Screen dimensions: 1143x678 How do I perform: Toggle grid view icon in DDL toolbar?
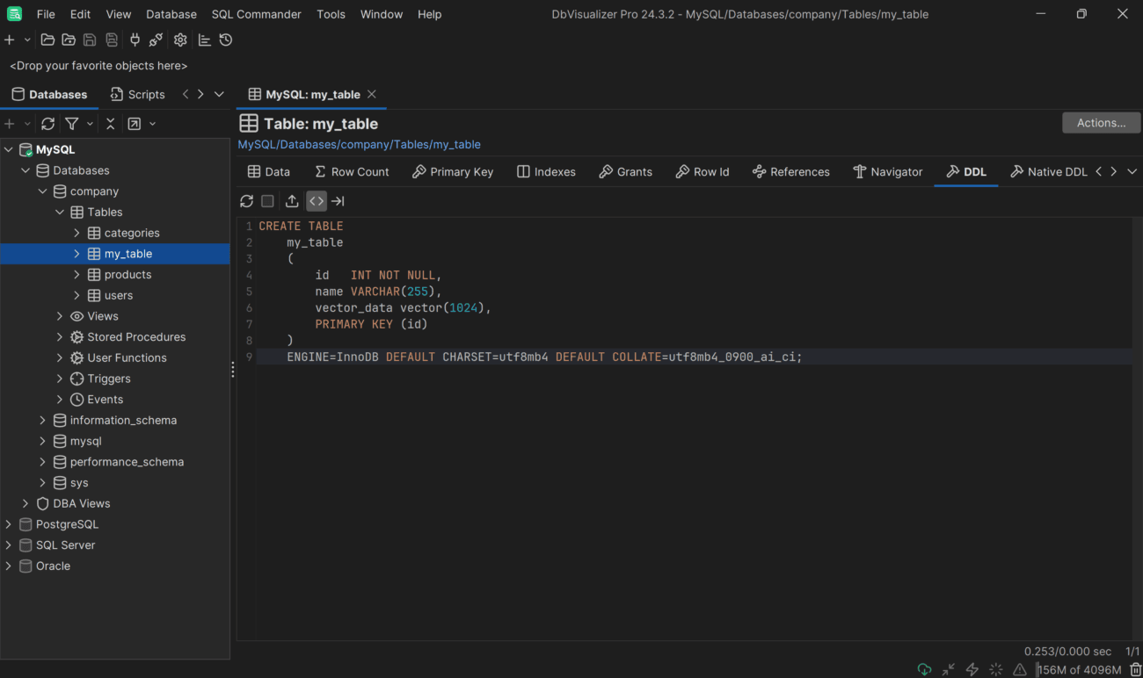pos(267,201)
